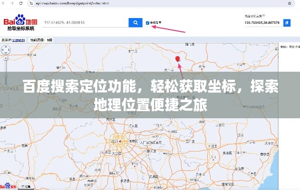Click the map pan compass control
300x190 pixels.
coord(5,49)
